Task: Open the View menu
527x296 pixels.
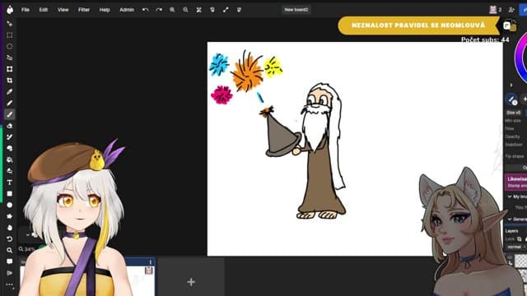Action: (x=63, y=10)
